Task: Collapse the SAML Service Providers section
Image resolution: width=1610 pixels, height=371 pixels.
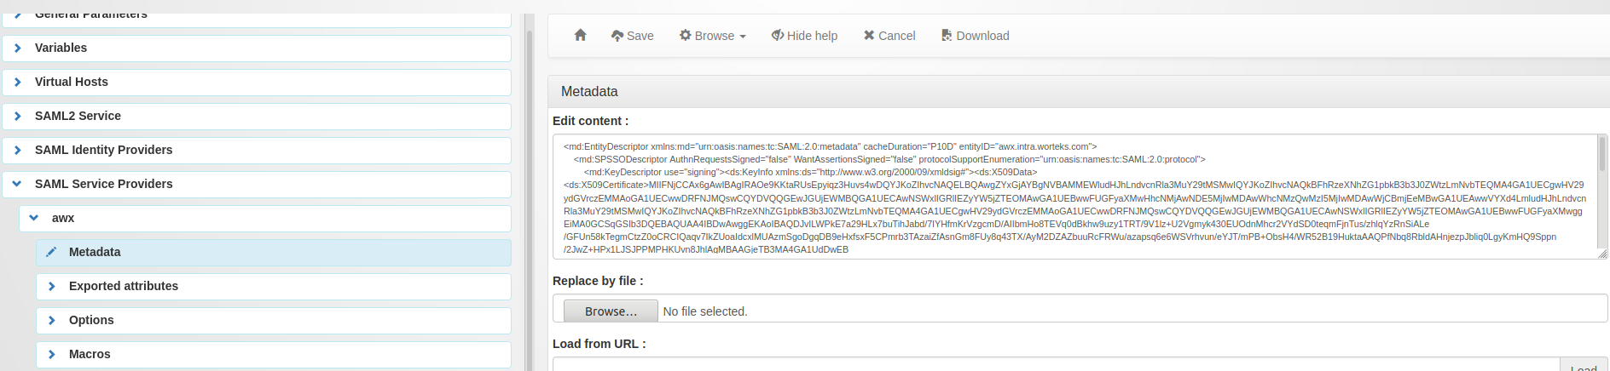Action: click(x=257, y=184)
